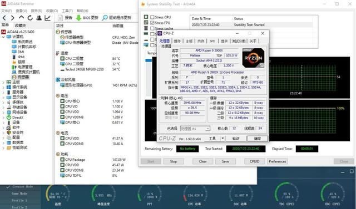
Task: Open the 查看(V) menu in AIDA64
Action: (x=21, y=11)
